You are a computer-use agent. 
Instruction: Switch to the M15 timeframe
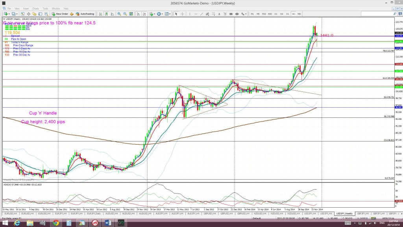click(x=264, y=14)
